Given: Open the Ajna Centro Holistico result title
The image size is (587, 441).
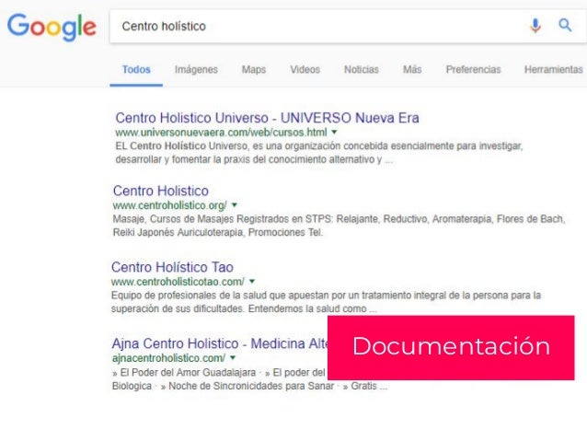Looking at the screenshot, I should click(x=220, y=343).
